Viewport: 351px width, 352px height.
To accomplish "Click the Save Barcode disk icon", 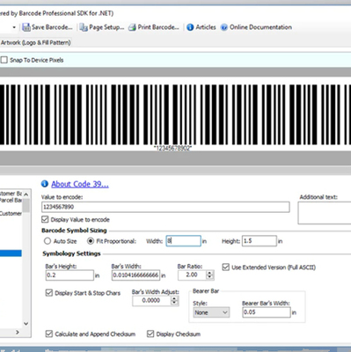I will (26, 27).
